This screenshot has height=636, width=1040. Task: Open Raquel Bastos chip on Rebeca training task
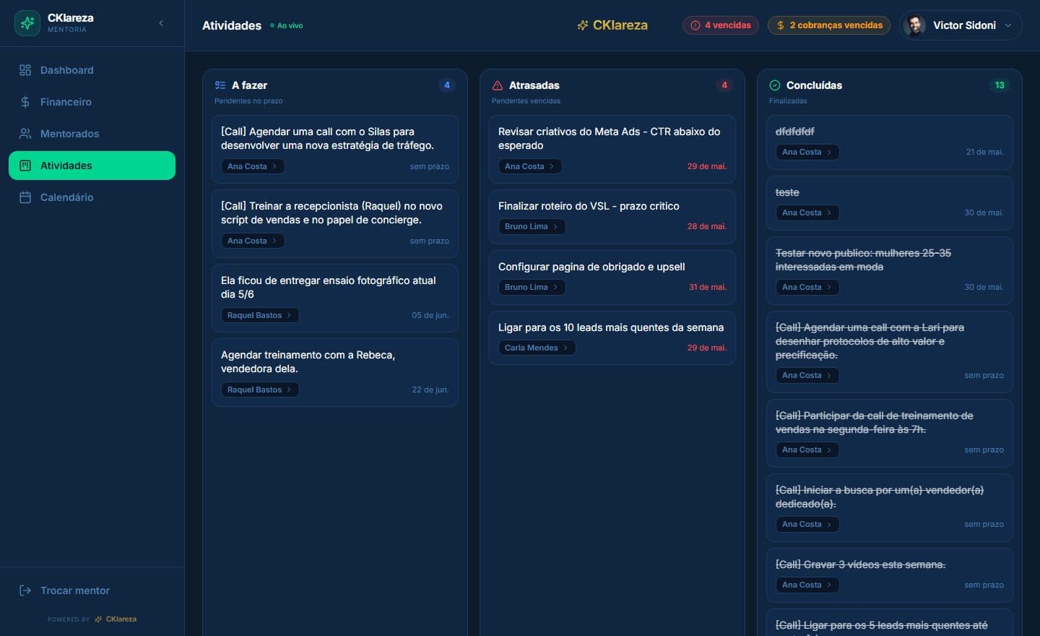[259, 390]
